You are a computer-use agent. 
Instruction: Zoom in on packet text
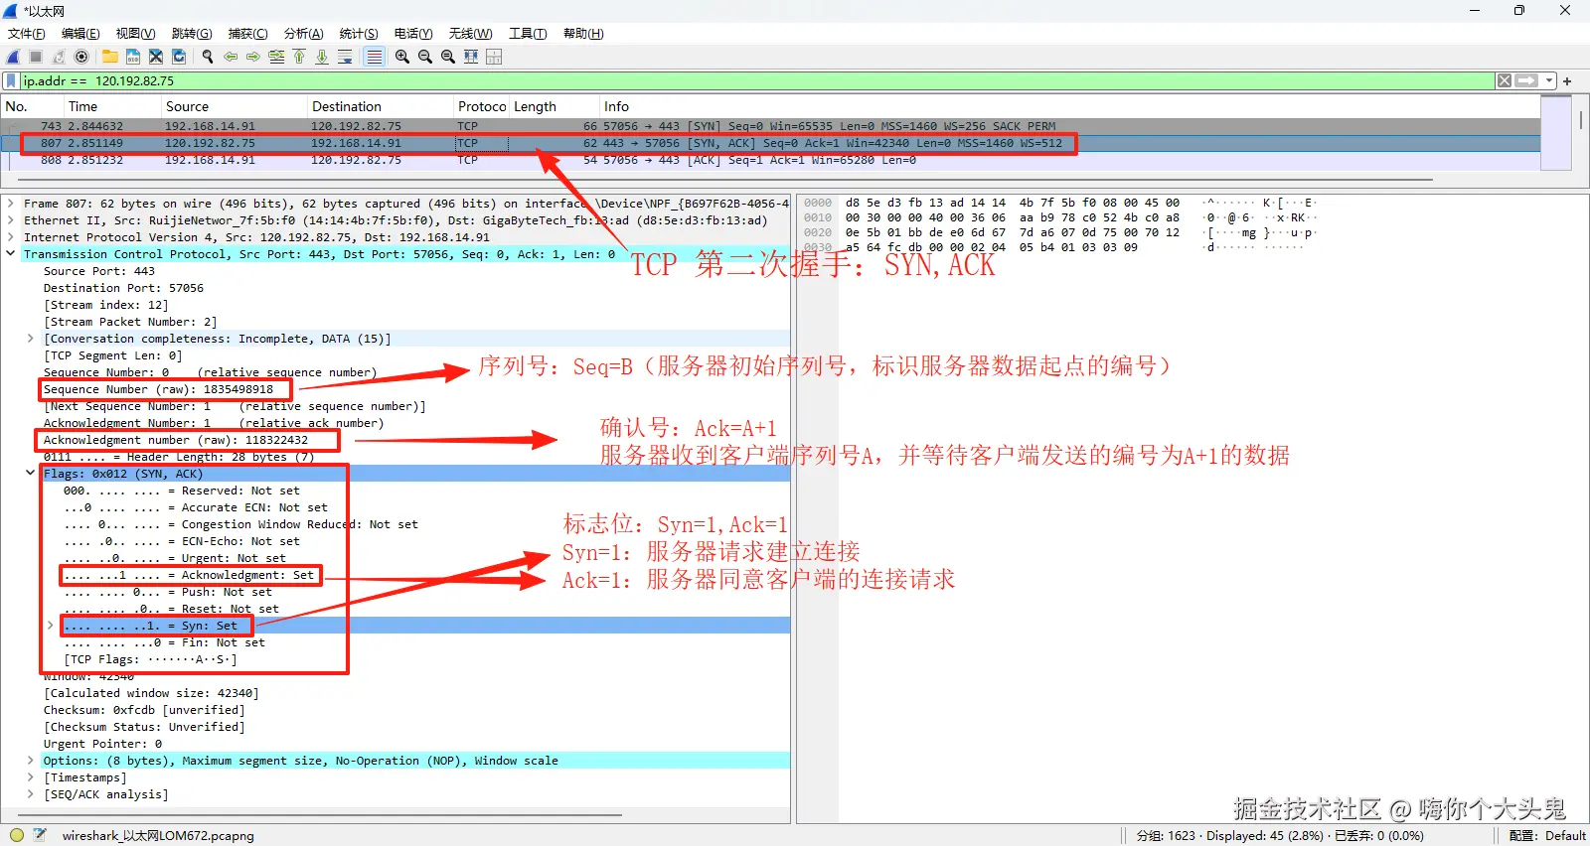(x=402, y=57)
